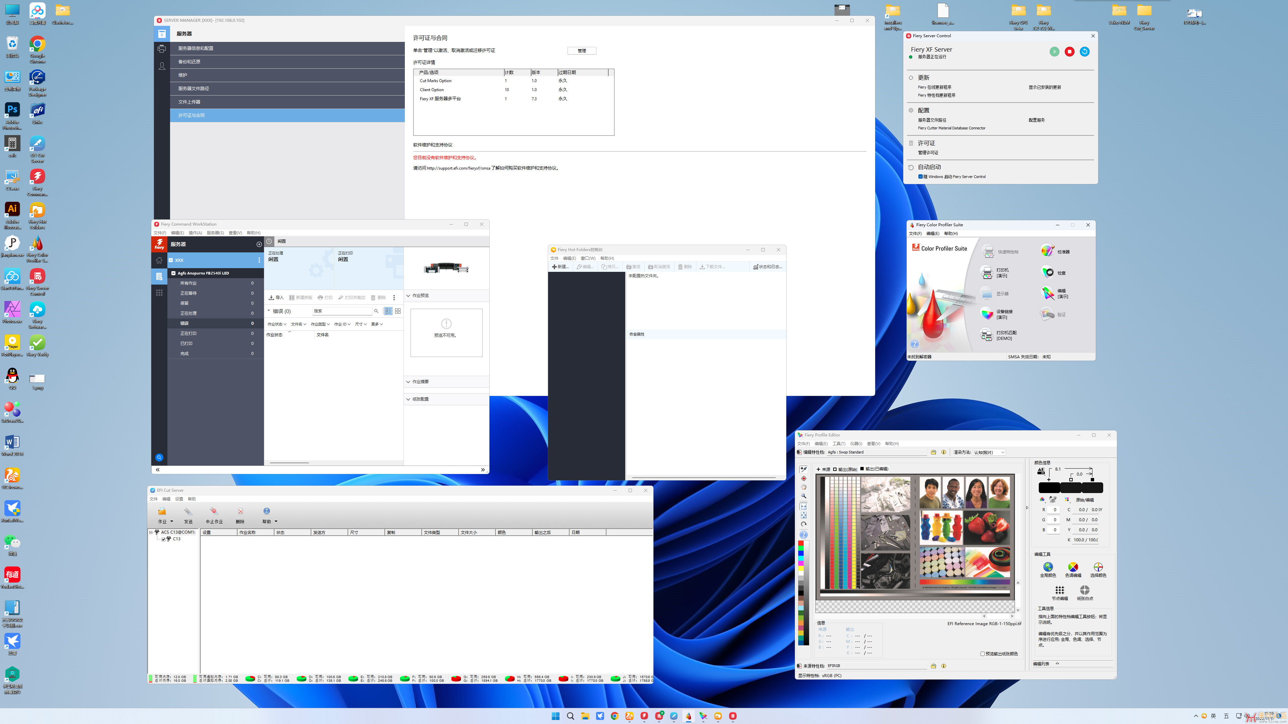Collapse the ACS C13@COM1 tree node

[x=151, y=532]
